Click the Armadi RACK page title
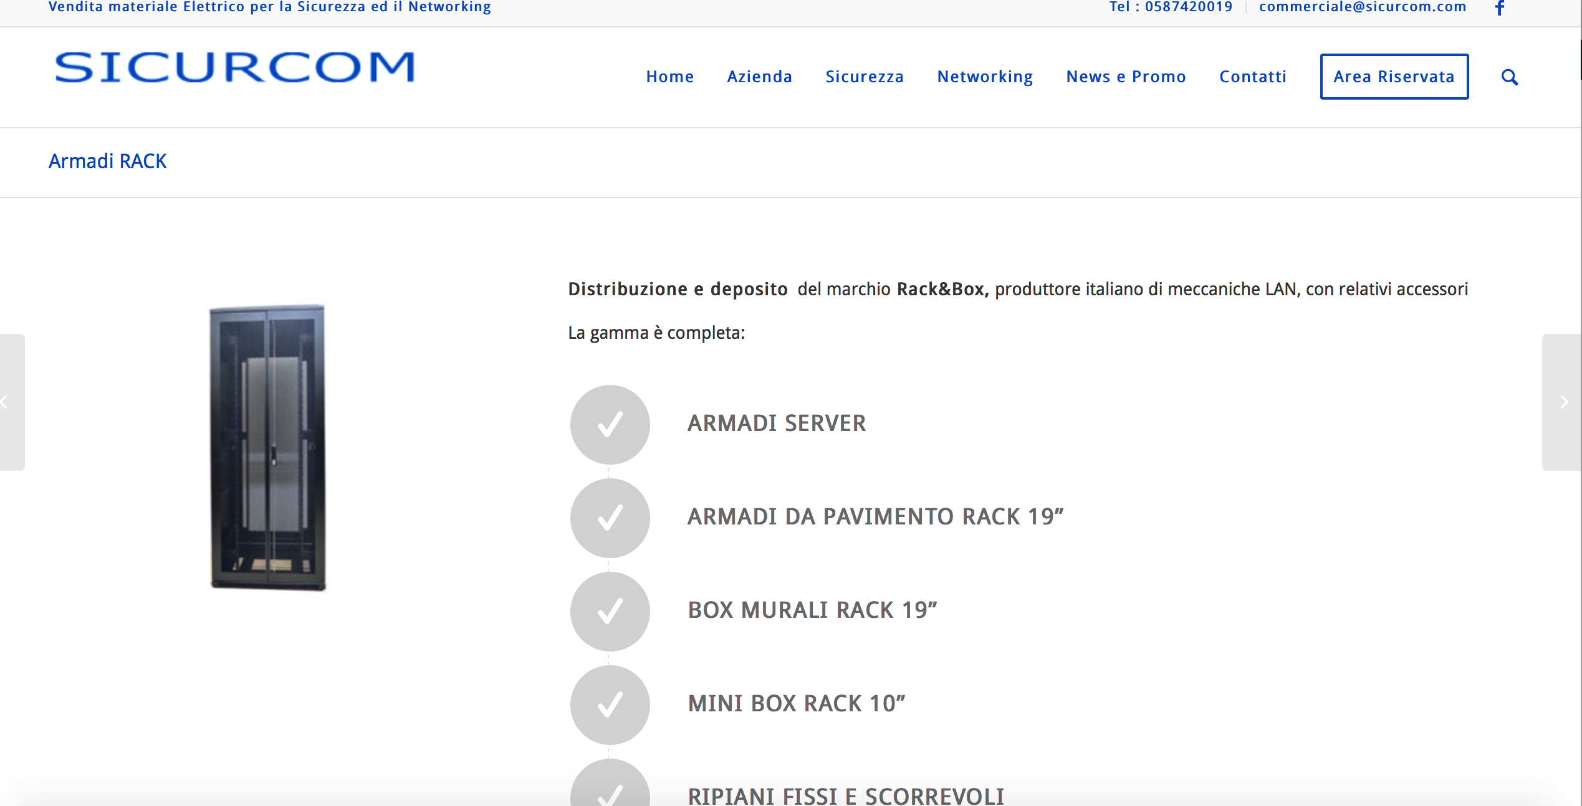 coord(108,161)
